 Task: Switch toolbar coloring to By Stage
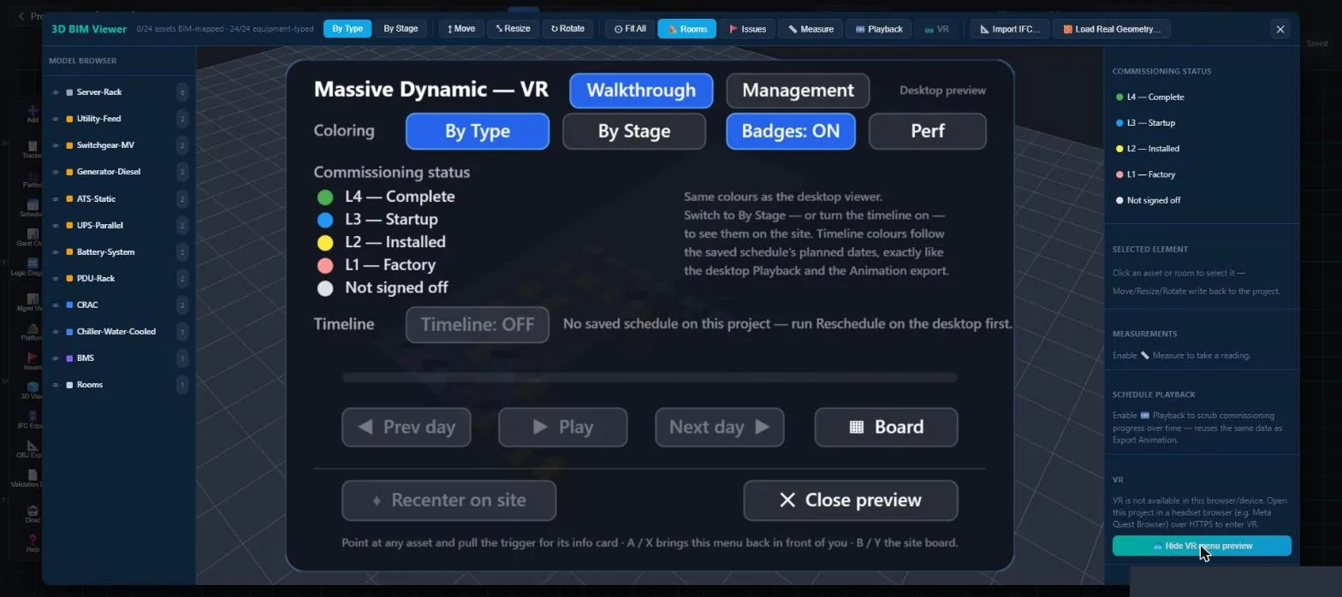pyautogui.click(x=401, y=29)
